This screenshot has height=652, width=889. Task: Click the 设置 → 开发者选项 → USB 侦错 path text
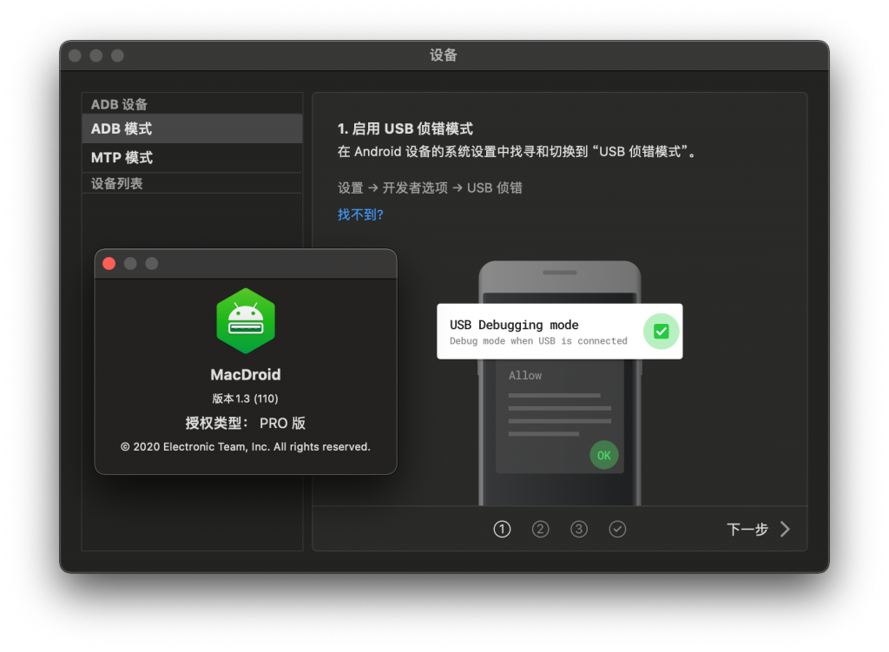point(430,188)
